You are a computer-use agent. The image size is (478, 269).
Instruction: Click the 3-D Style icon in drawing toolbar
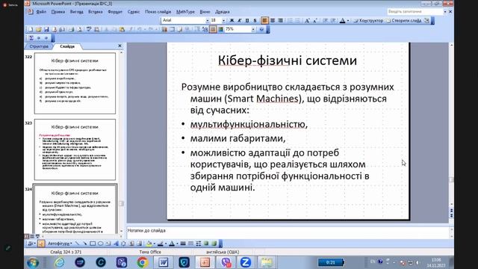pos(214,244)
